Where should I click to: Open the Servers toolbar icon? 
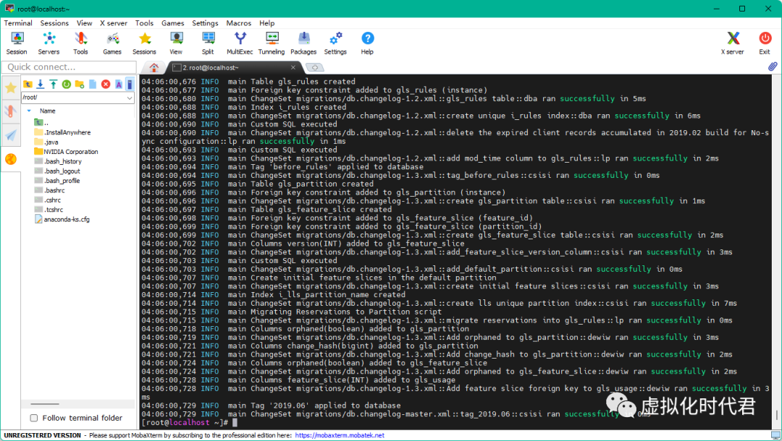coord(49,41)
